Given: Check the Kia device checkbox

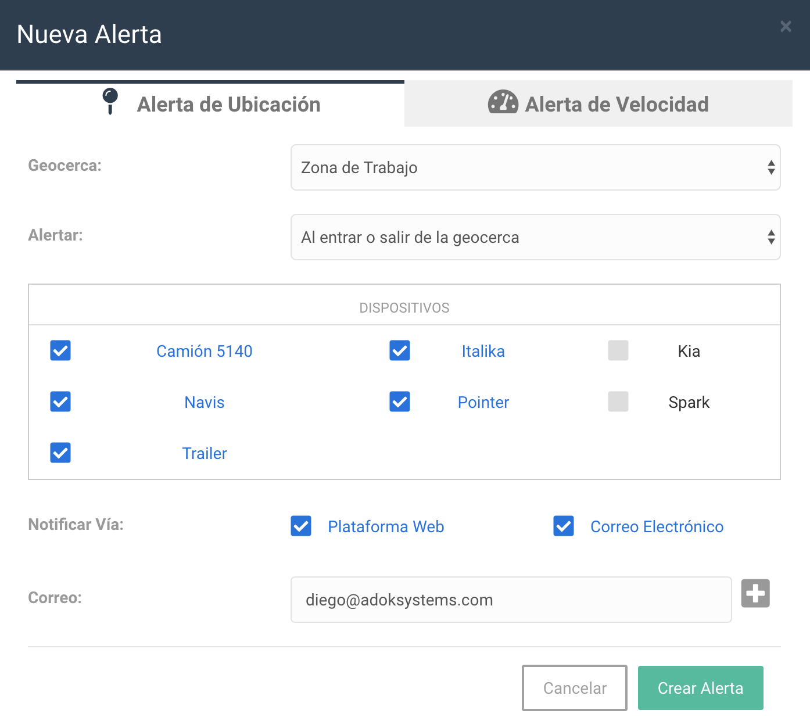Looking at the screenshot, I should tap(618, 350).
